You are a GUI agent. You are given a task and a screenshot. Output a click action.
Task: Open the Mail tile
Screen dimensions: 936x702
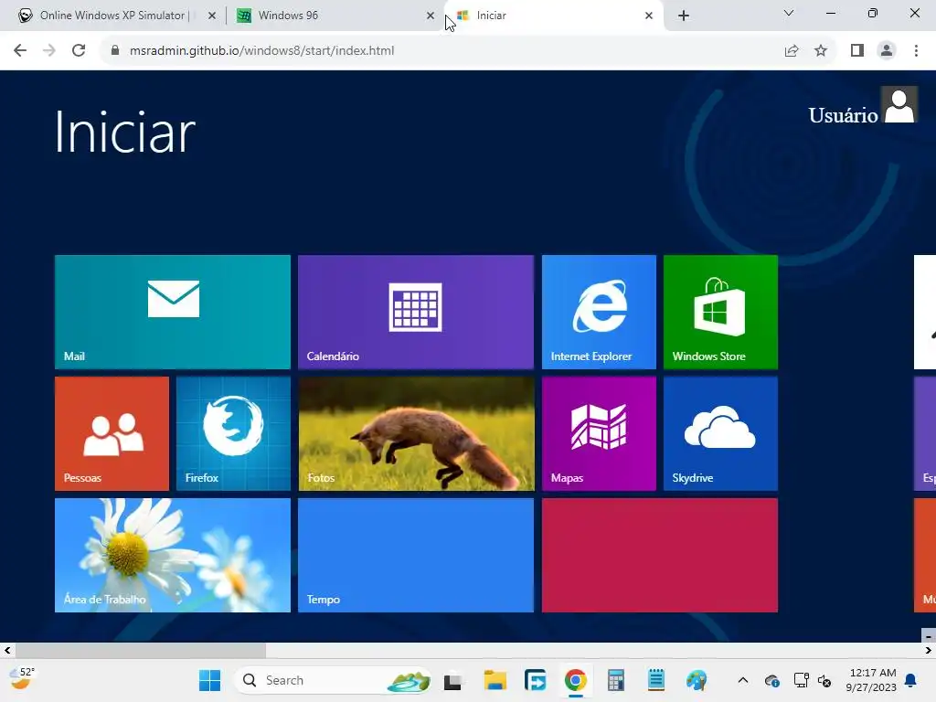tap(173, 312)
